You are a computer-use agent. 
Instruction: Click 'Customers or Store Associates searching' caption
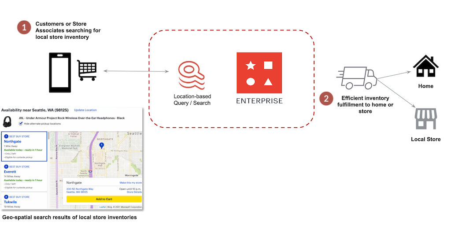[x=68, y=30]
